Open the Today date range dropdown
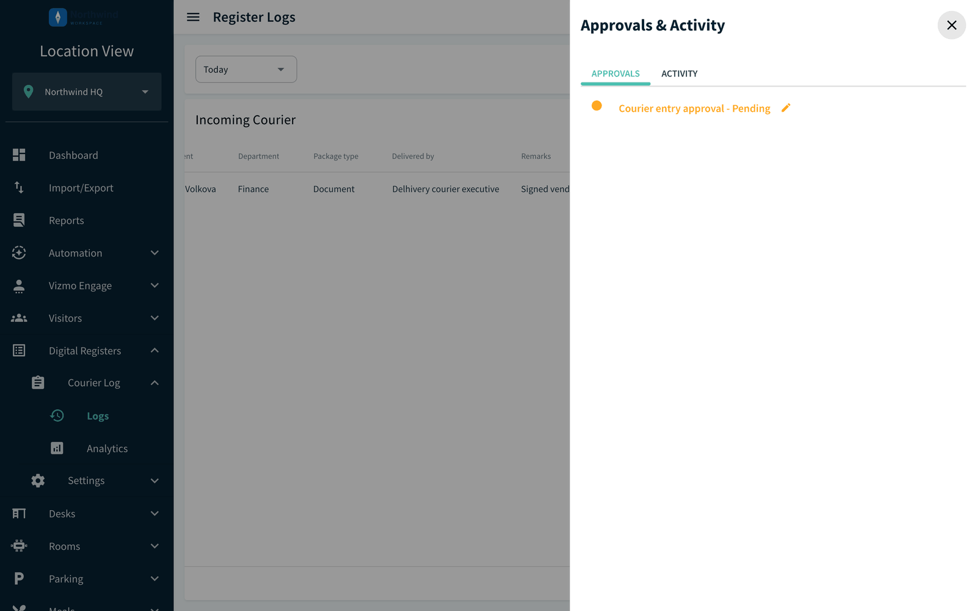 [246, 69]
